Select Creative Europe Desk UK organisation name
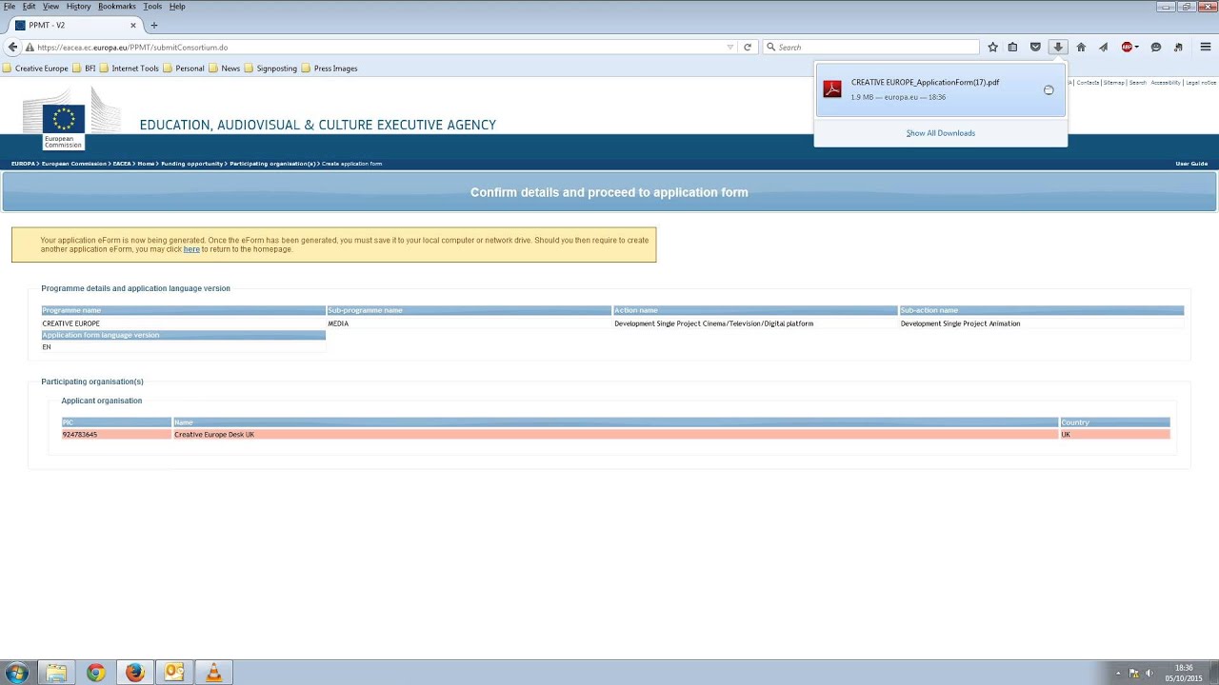 214,435
